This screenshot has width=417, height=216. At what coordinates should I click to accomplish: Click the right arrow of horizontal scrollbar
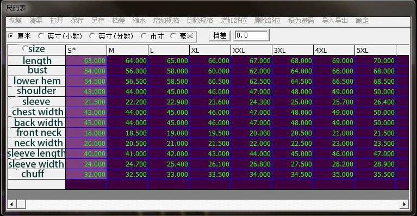pyautogui.click(x=404, y=204)
